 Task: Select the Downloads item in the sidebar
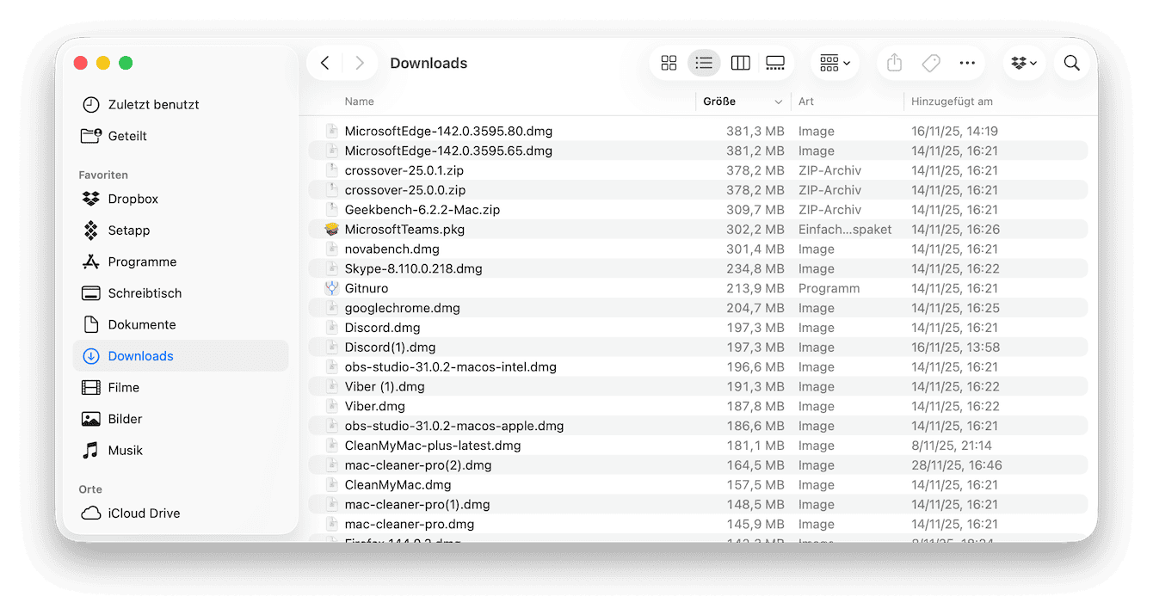pyautogui.click(x=140, y=355)
